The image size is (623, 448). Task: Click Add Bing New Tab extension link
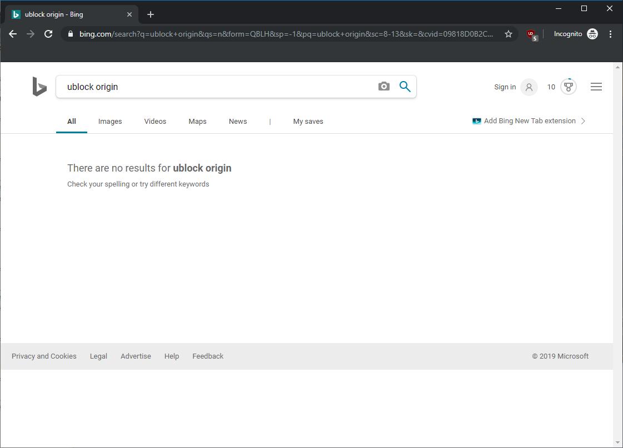530,121
